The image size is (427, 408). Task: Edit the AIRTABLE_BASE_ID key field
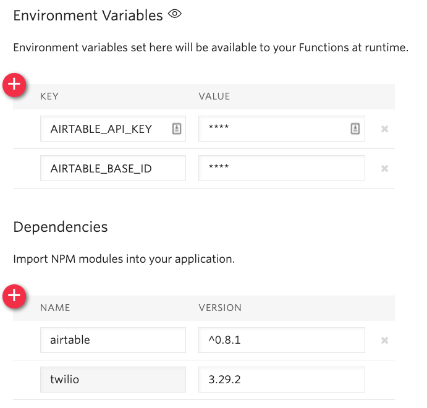[113, 168]
